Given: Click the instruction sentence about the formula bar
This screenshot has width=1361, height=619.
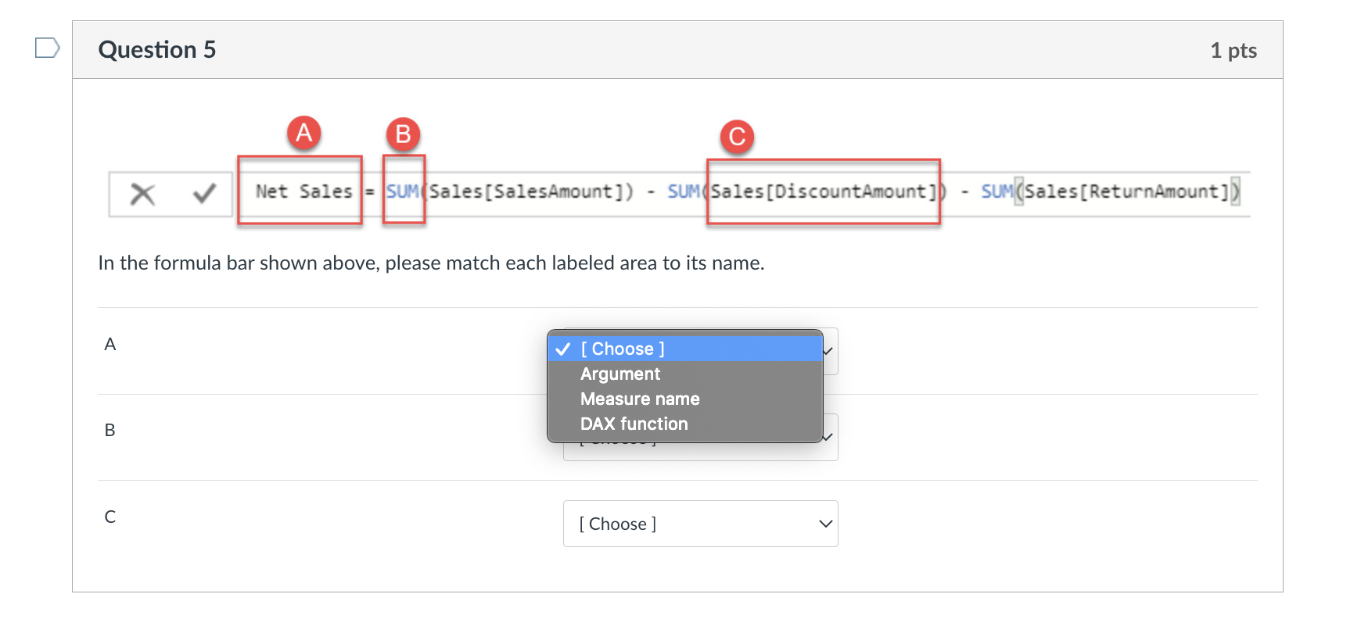Looking at the screenshot, I should 431,263.
